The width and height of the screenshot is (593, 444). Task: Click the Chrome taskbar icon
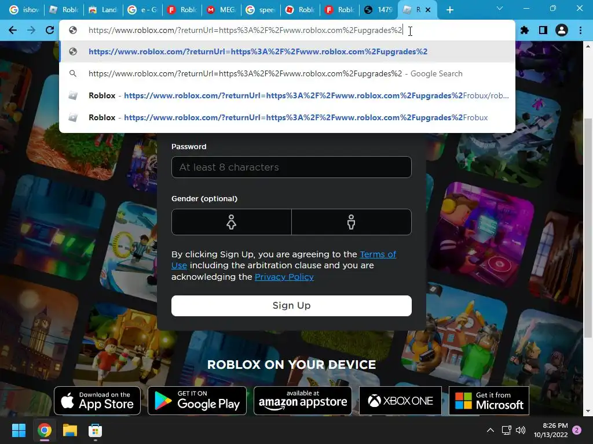point(44,430)
